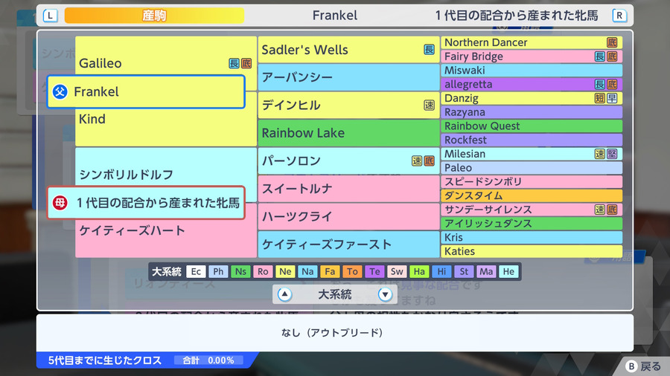Image resolution: width=670 pixels, height=376 pixels.
Task: Click the blue 父 sire icon
Action: click(60, 91)
